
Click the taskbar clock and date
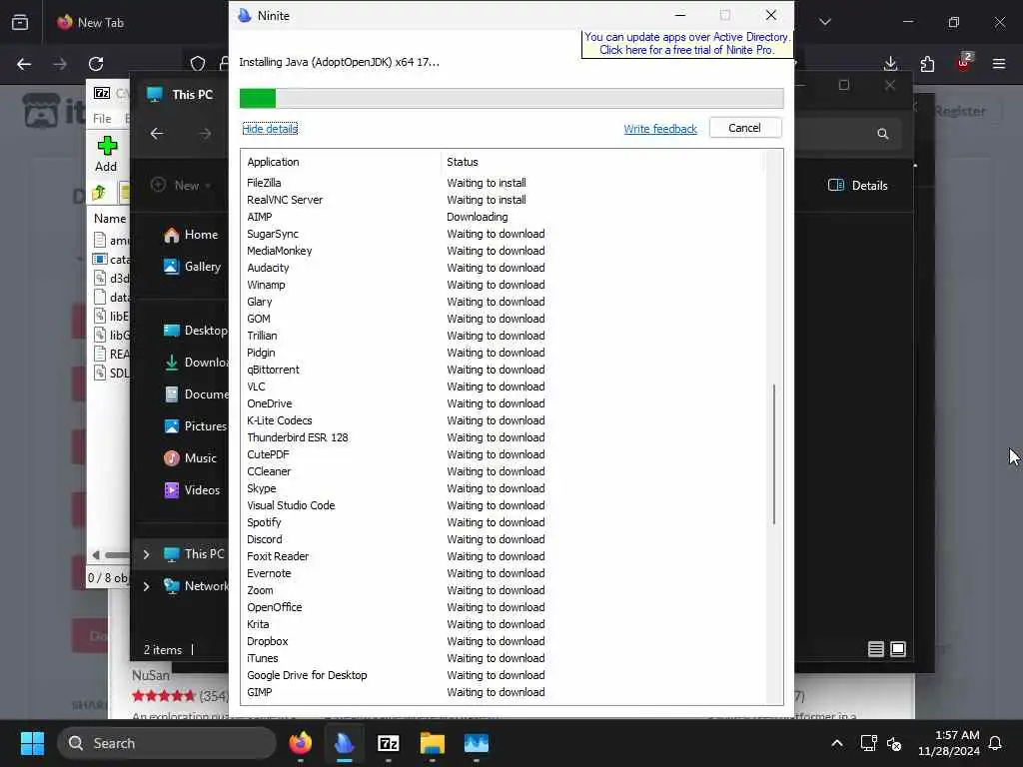(x=949, y=743)
